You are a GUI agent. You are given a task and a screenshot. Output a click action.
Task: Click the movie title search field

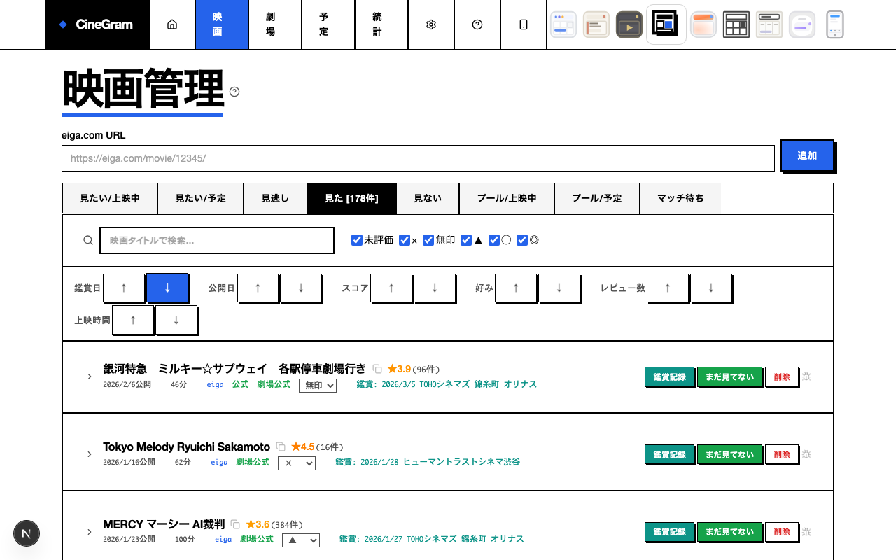click(x=217, y=240)
